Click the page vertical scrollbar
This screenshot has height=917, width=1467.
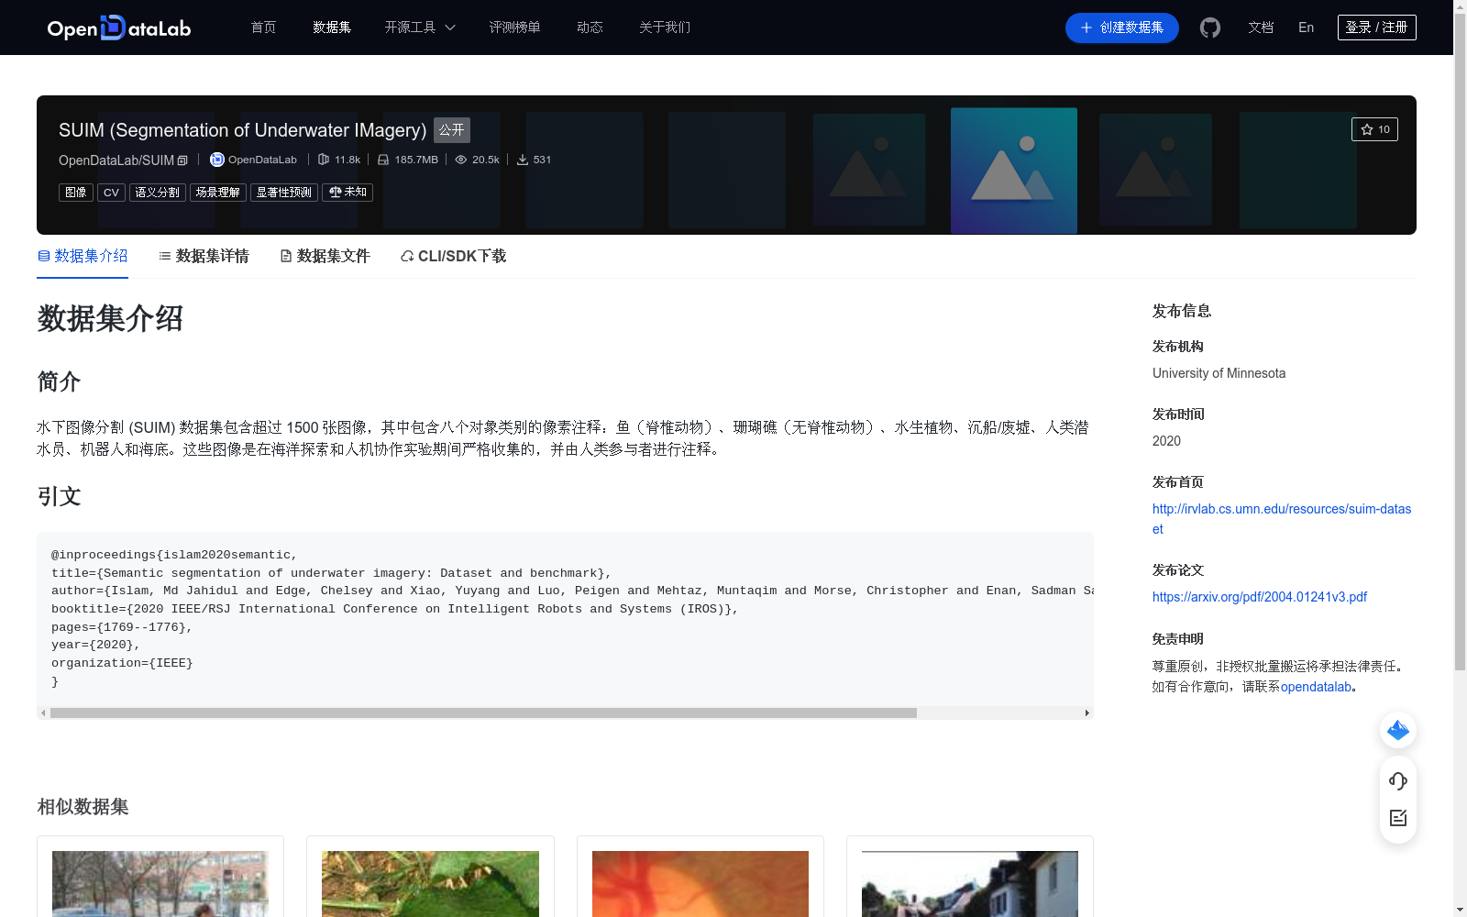[x=1460, y=341]
